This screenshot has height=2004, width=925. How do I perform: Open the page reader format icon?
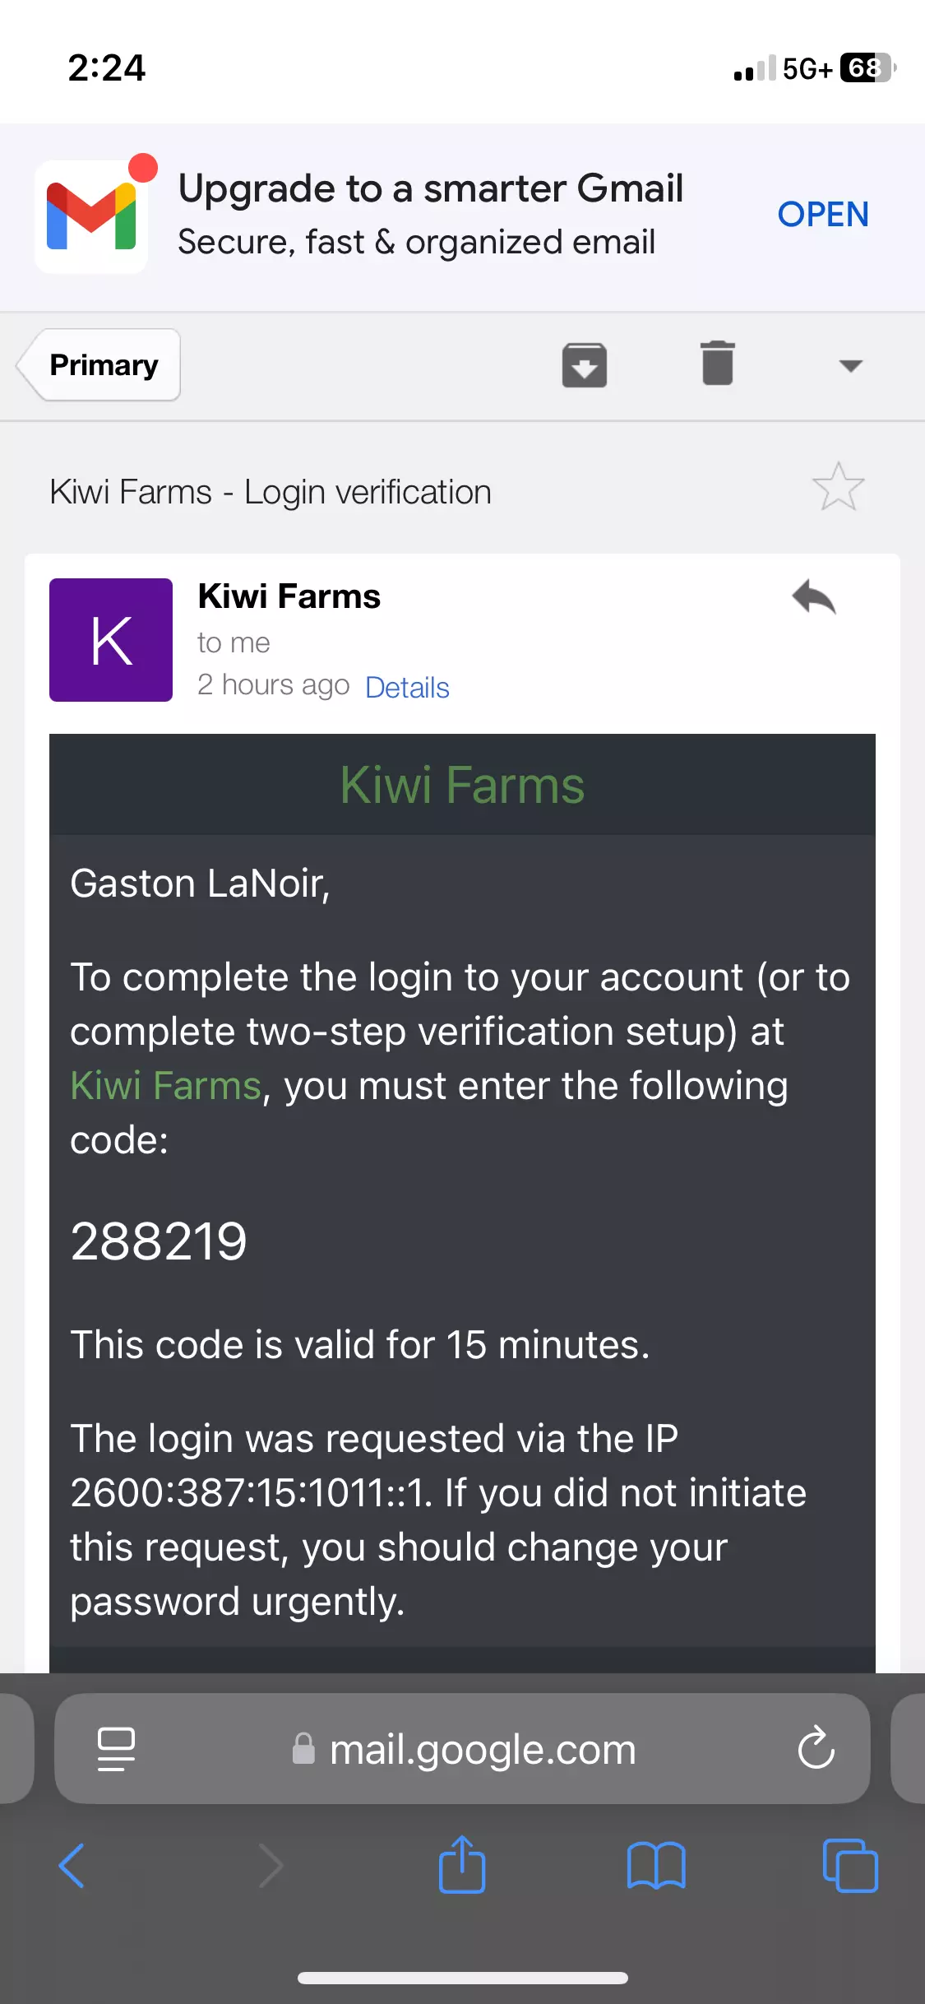[116, 1748]
